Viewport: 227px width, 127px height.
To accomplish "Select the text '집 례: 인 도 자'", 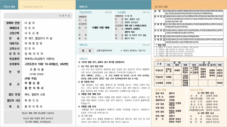I will (x=34, y=54).
